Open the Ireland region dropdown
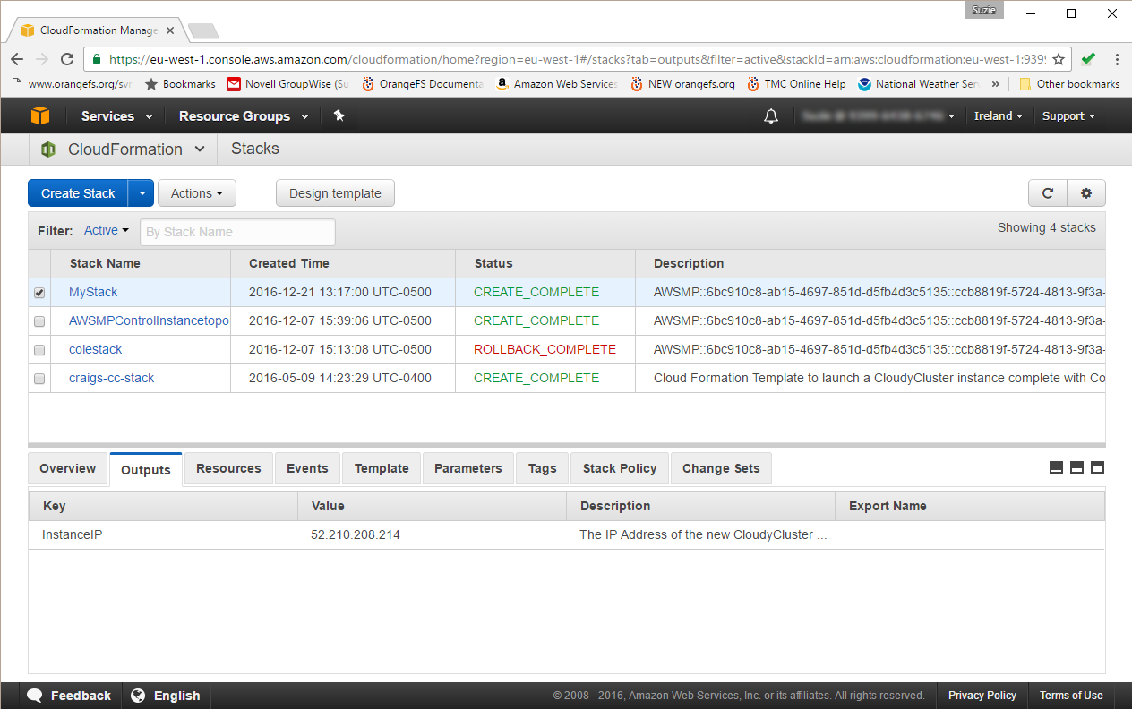This screenshot has width=1132, height=709. (x=997, y=115)
